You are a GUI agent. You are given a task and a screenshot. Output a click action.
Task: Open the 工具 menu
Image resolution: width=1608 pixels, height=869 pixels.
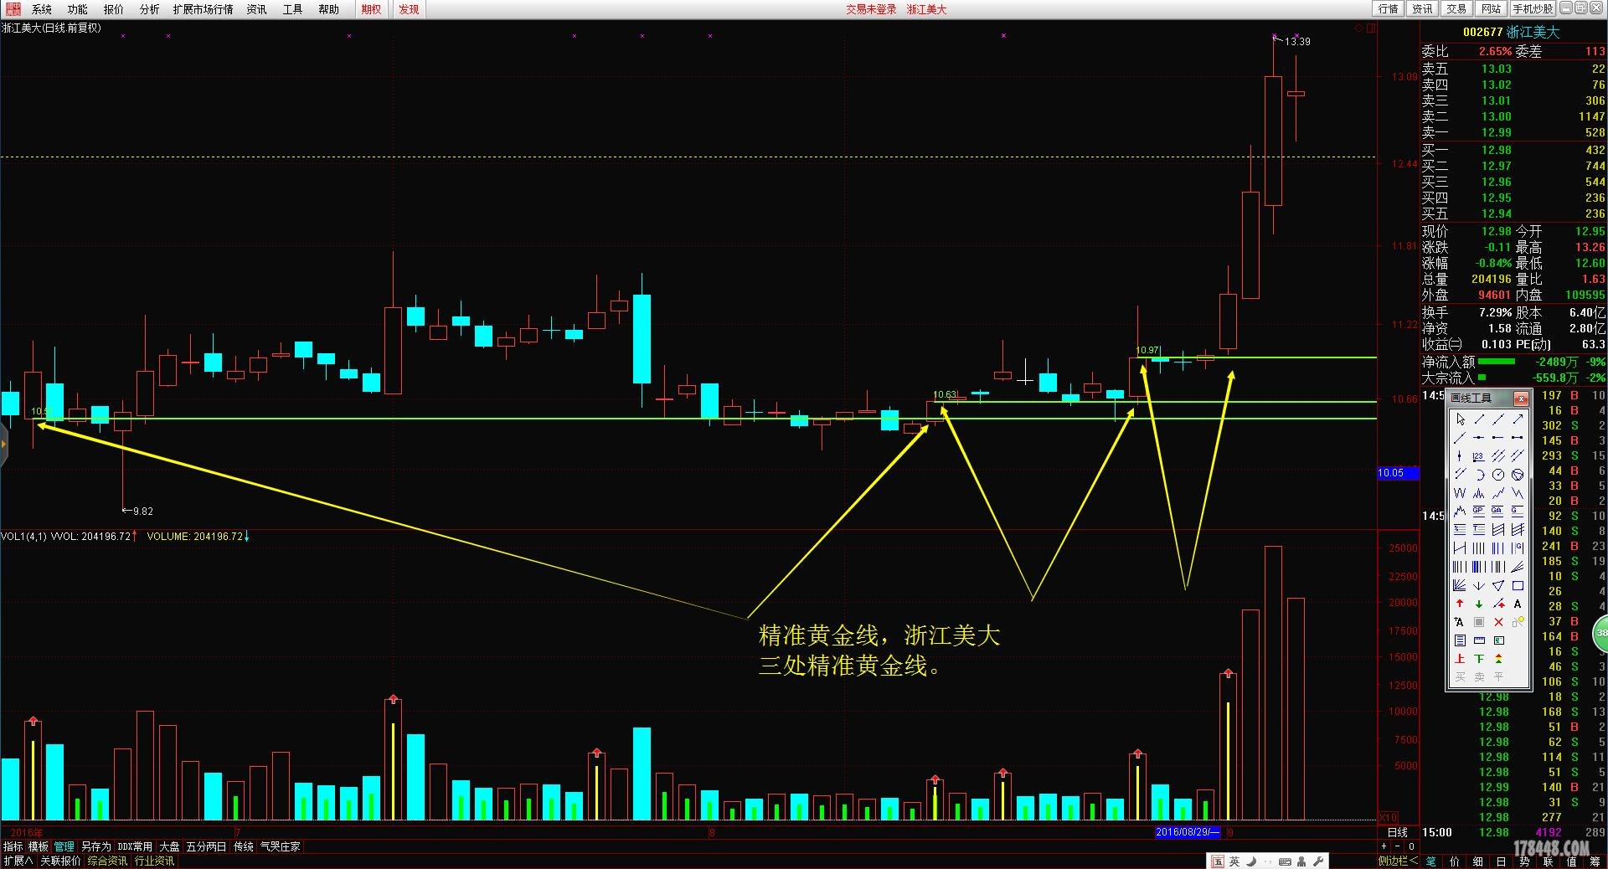pyautogui.click(x=292, y=9)
